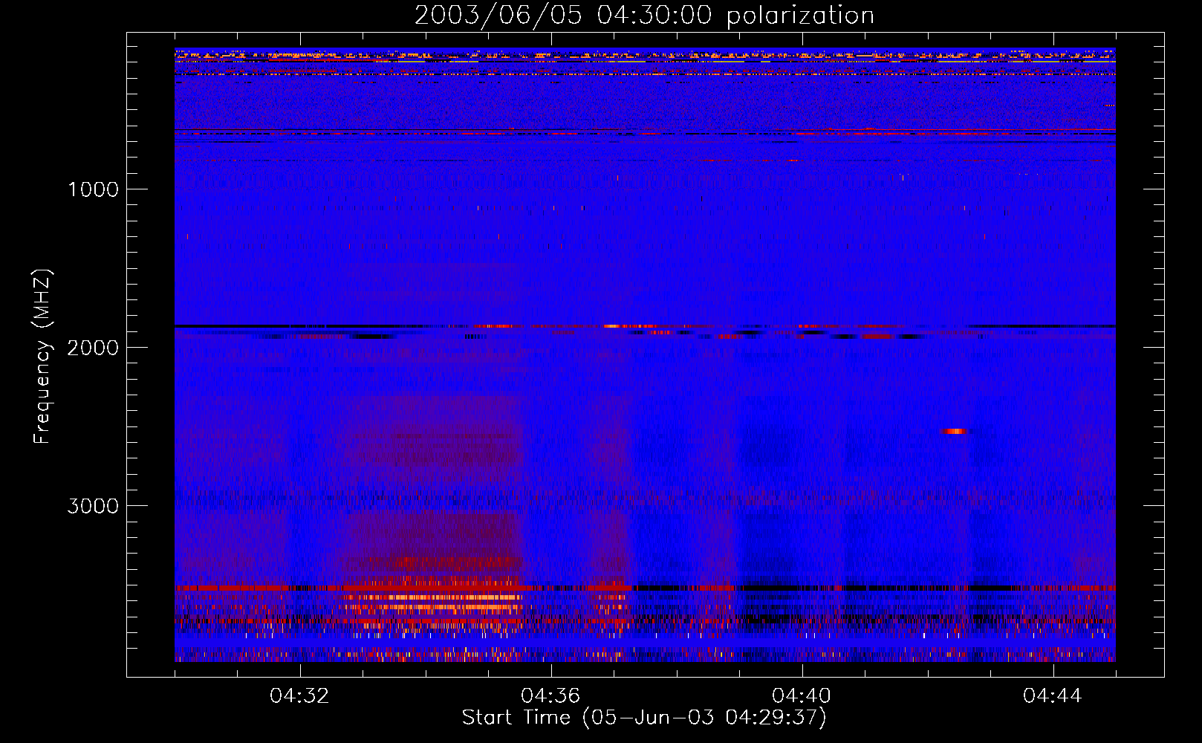Click the 04:44 time tick label
This screenshot has width=1202, height=743.
tap(1053, 696)
